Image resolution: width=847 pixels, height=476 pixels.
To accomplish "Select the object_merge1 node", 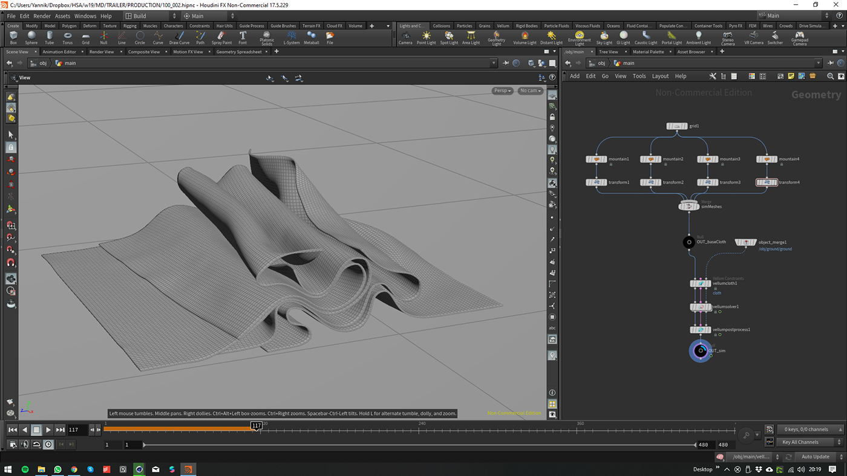I will (745, 242).
